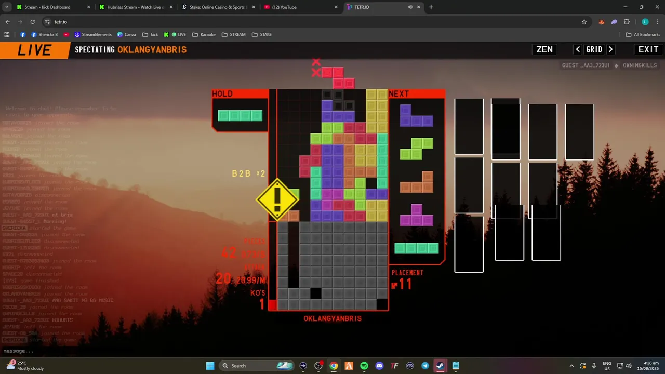Screen dimensions: 665x374
Task: Click the ZEN button
Action: click(x=544, y=49)
